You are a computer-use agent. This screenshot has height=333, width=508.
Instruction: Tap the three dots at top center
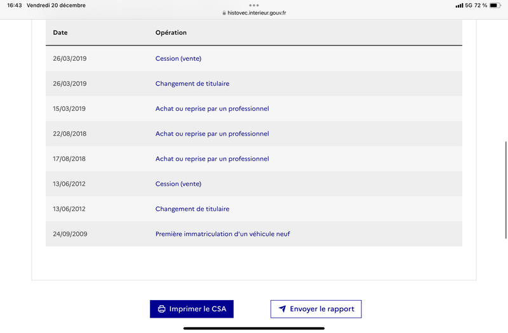click(x=254, y=5)
